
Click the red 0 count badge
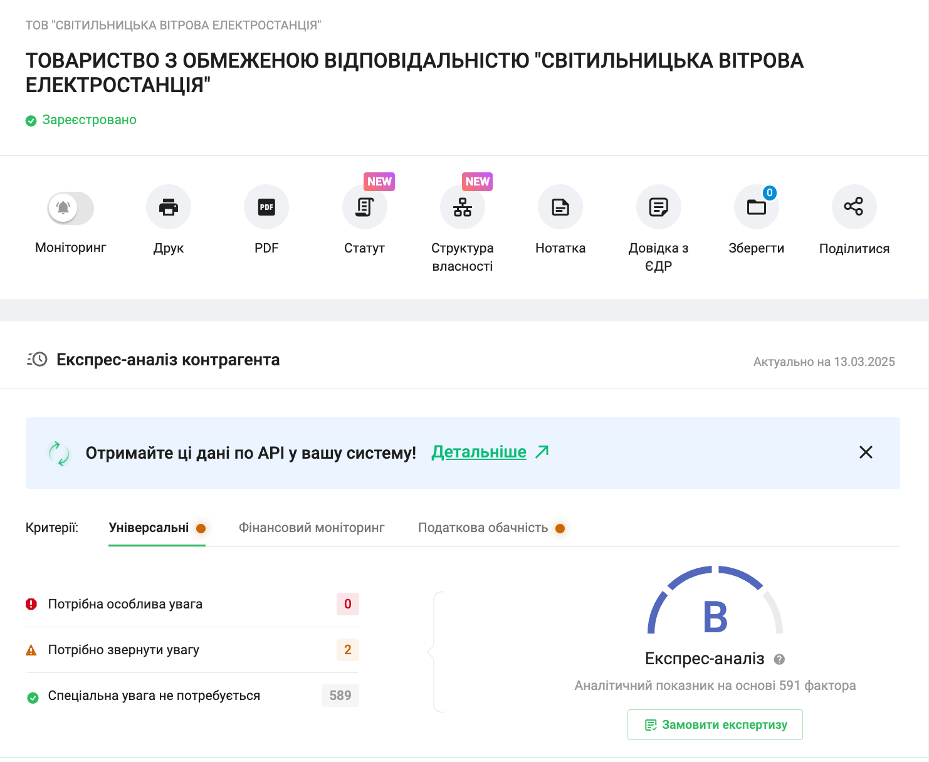pos(348,604)
